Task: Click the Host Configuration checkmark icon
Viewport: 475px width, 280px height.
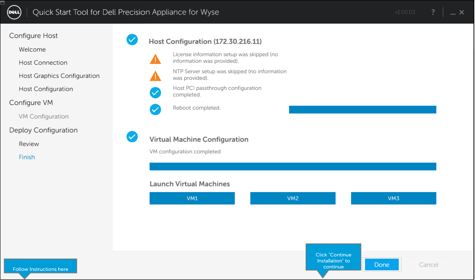Action: (132, 40)
